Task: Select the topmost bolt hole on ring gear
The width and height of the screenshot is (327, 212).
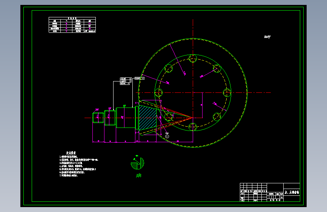Action: pos(193,58)
